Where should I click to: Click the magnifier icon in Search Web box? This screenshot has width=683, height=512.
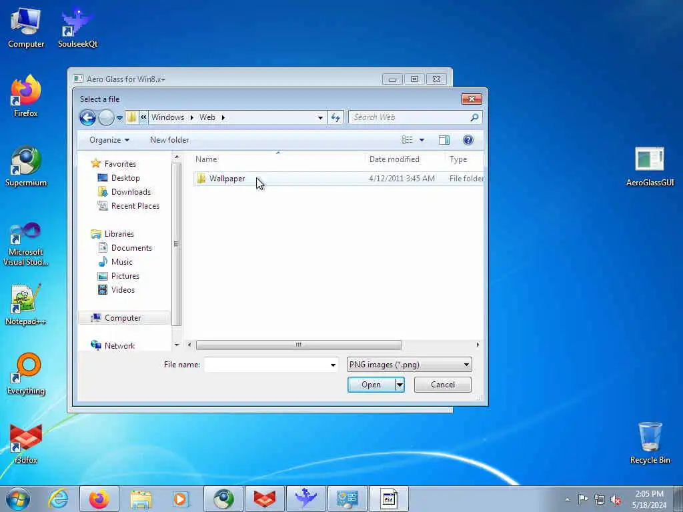(x=474, y=117)
